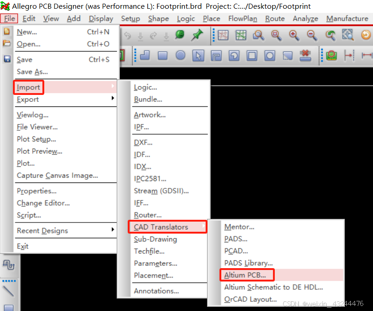Screen dimensions: 373x311
Task: Open the Manufacture menu
Action: (347, 18)
